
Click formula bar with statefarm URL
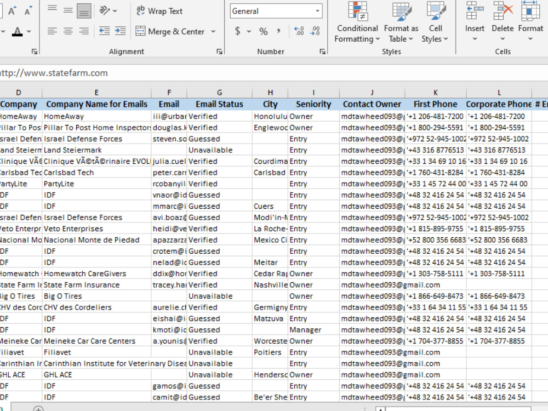274,73
